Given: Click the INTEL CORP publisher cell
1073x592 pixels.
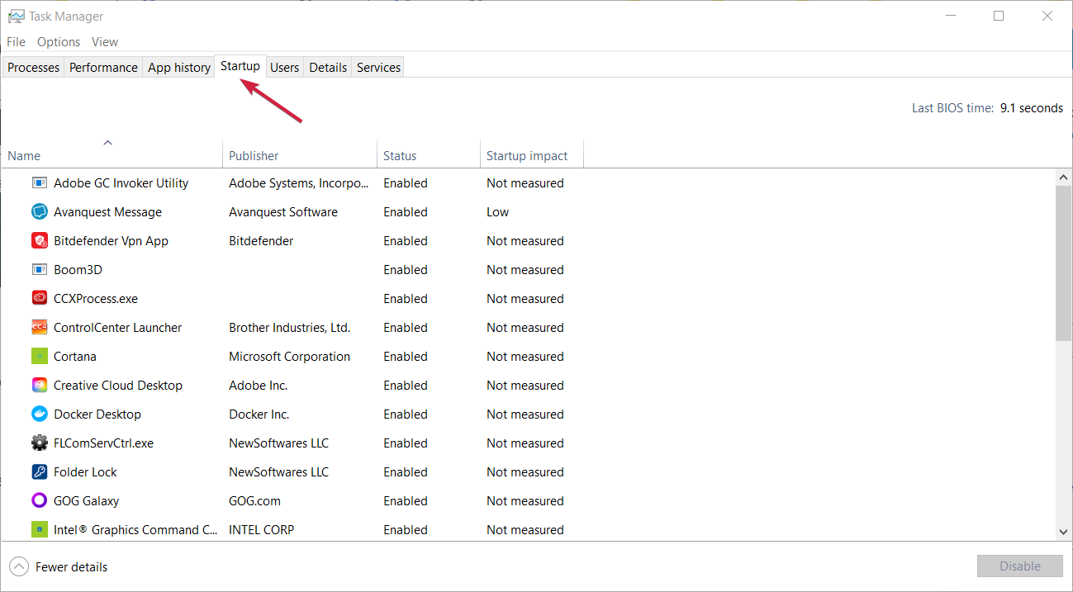Looking at the screenshot, I should tap(262, 530).
